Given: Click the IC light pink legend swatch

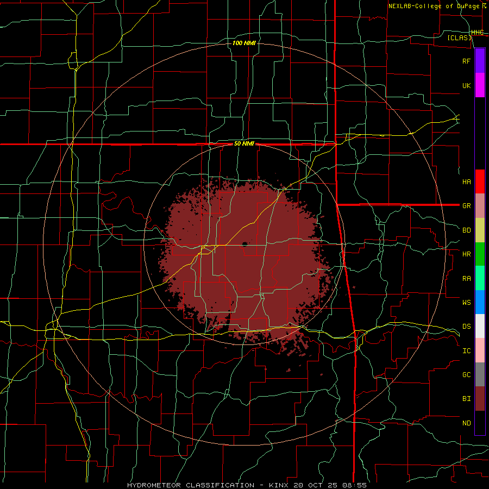Looking at the screenshot, I should pyautogui.click(x=480, y=350).
